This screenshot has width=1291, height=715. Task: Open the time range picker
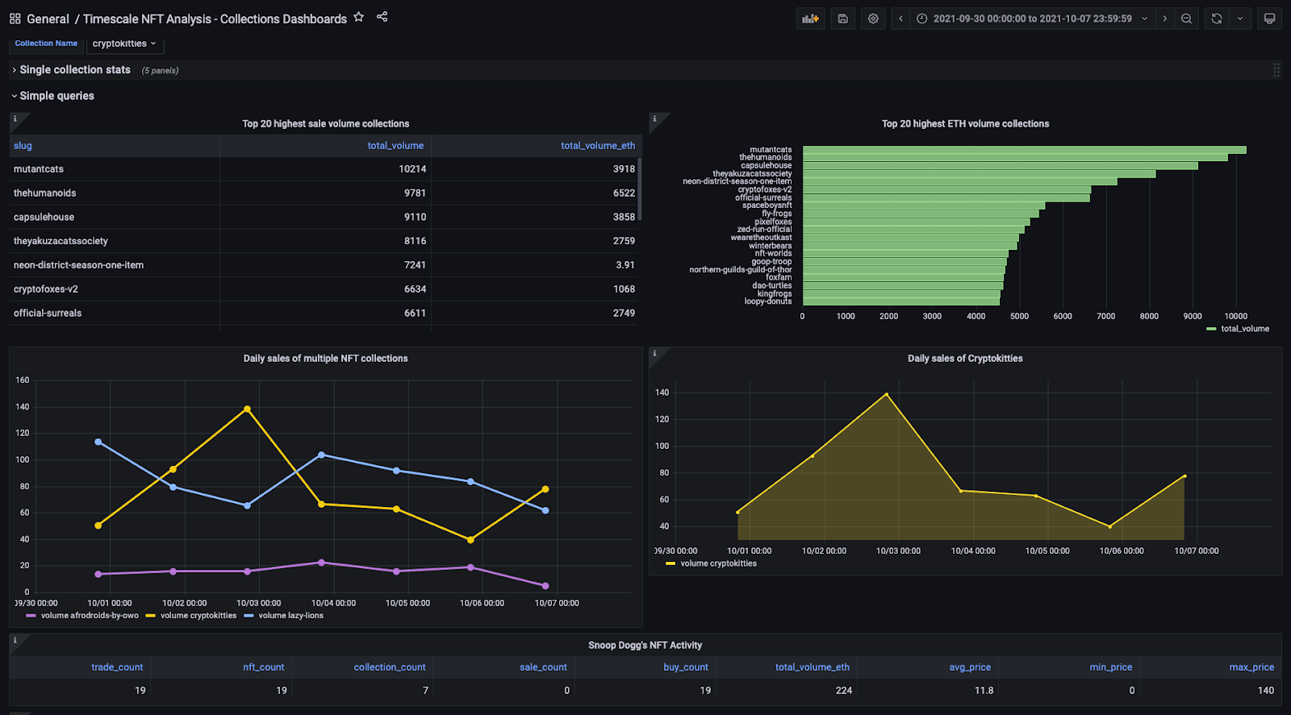(x=1032, y=19)
